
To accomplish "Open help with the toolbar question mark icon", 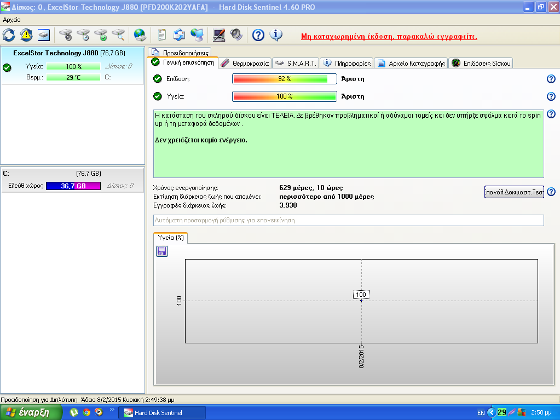I will point(258,35).
